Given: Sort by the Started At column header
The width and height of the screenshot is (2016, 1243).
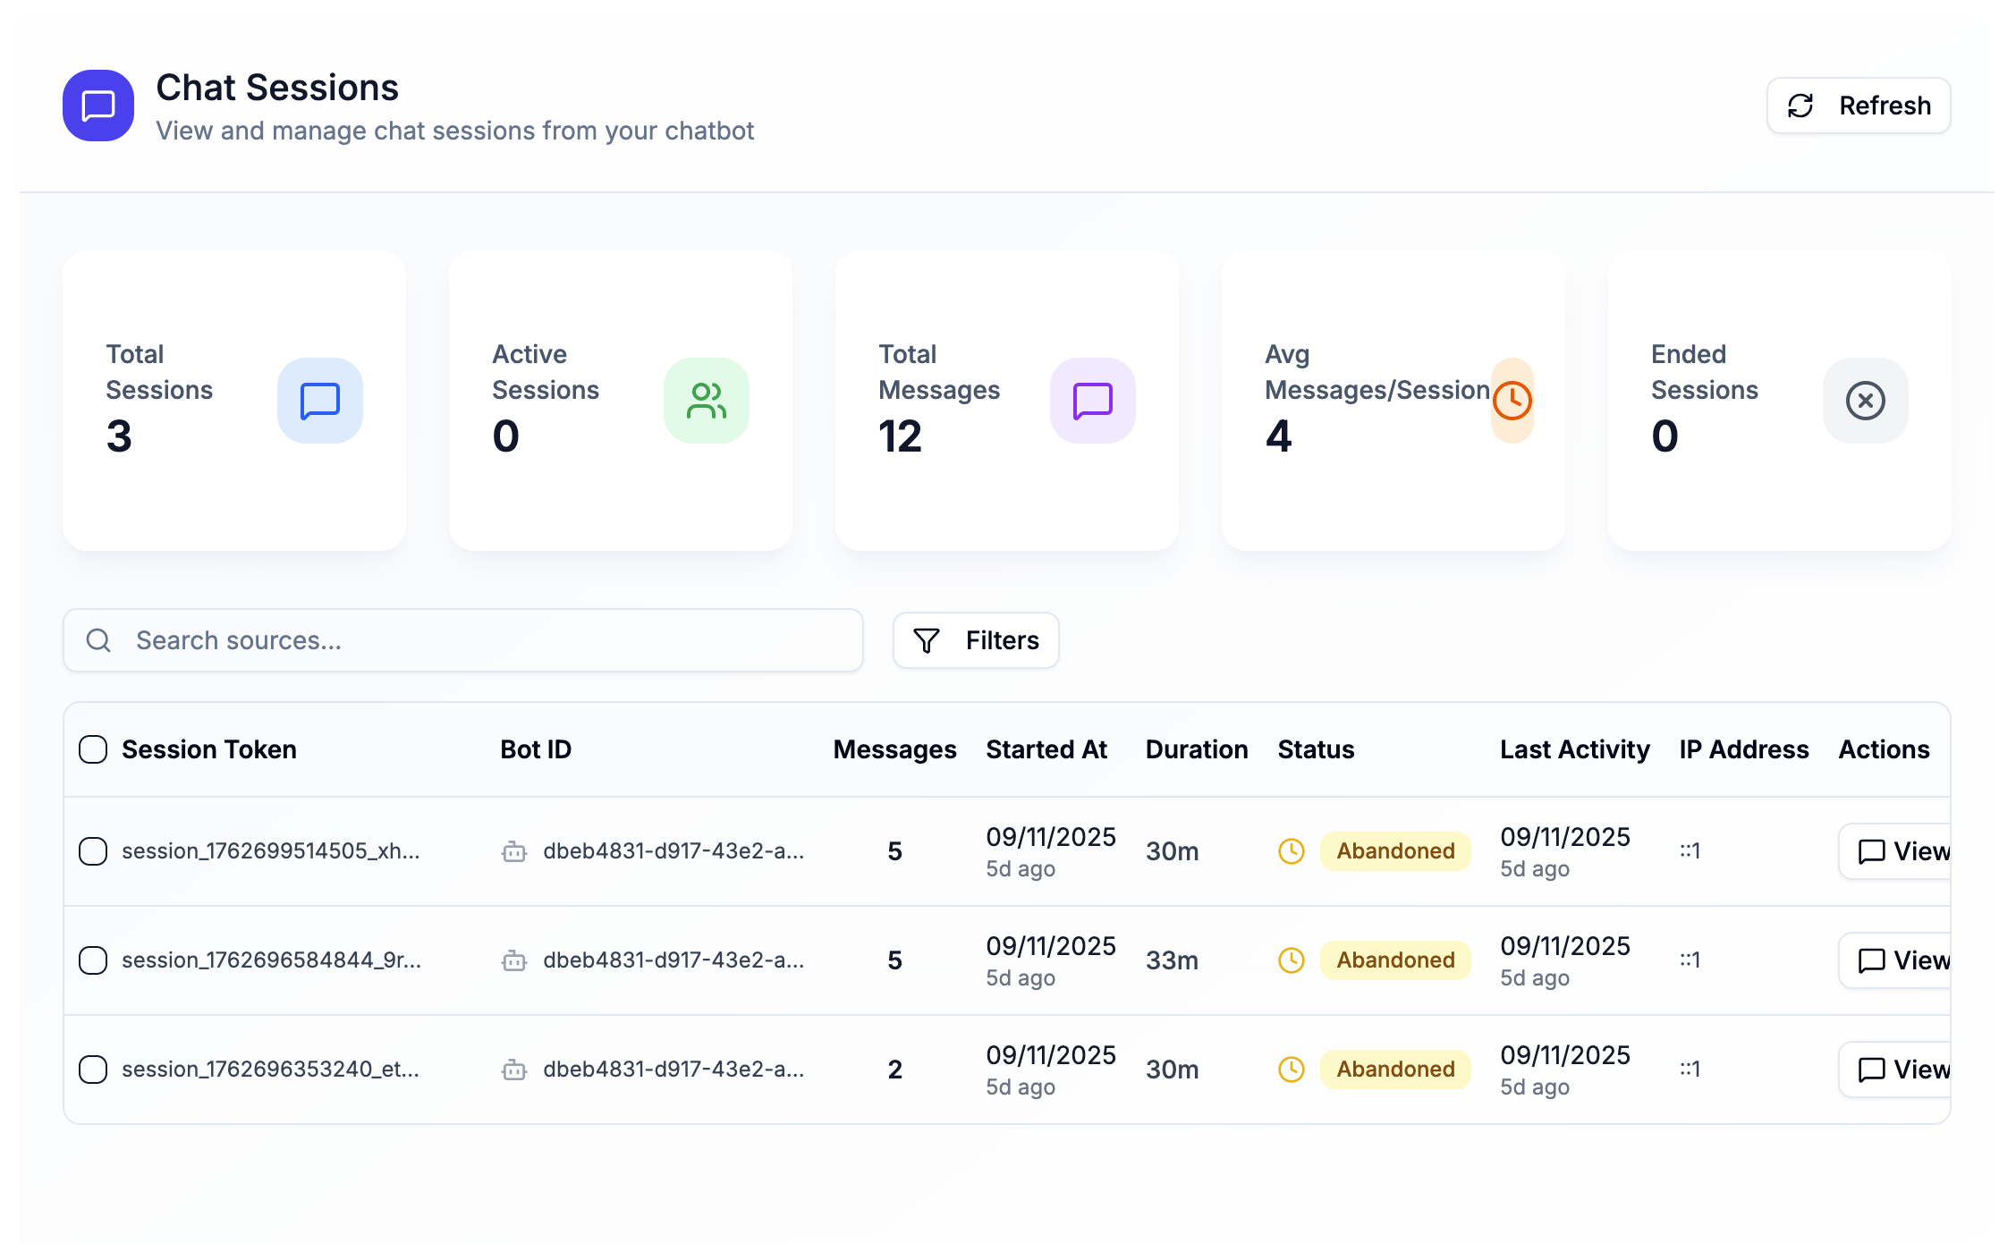Looking at the screenshot, I should pyautogui.click(x=1046, y=749).
